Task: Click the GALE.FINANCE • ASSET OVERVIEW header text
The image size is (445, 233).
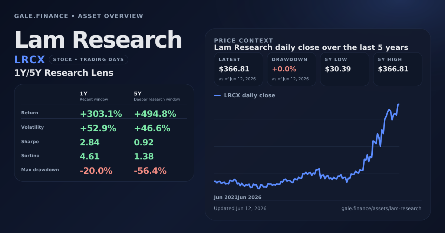Action: (x=79, y=16)
